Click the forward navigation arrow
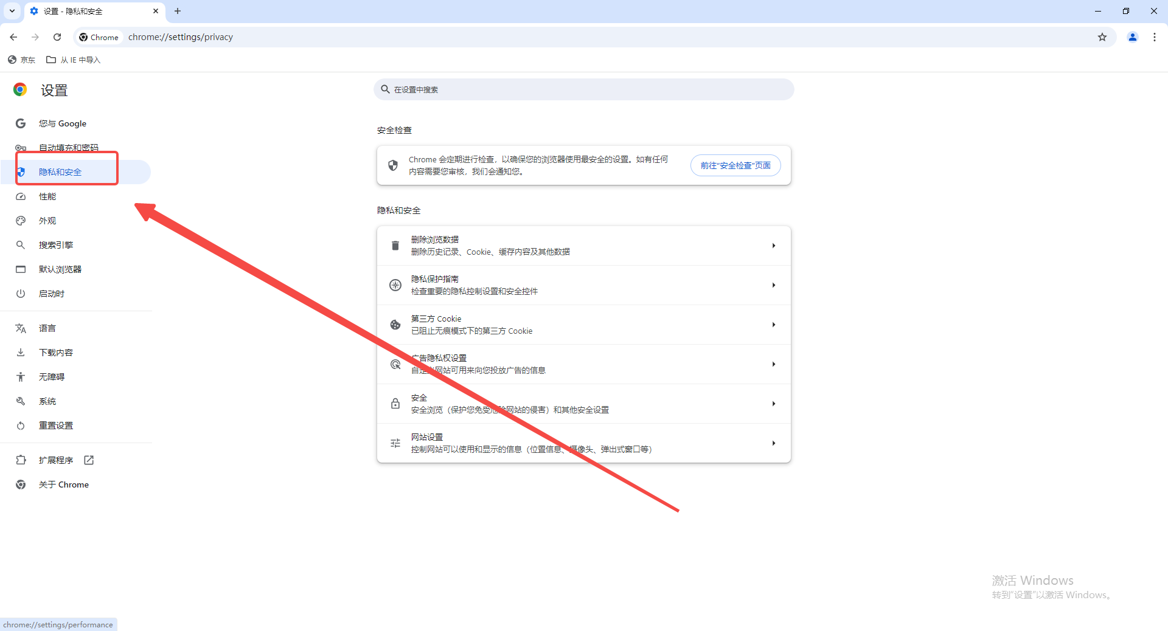This screenshot has height=631, width=1168. coord(35,37)
